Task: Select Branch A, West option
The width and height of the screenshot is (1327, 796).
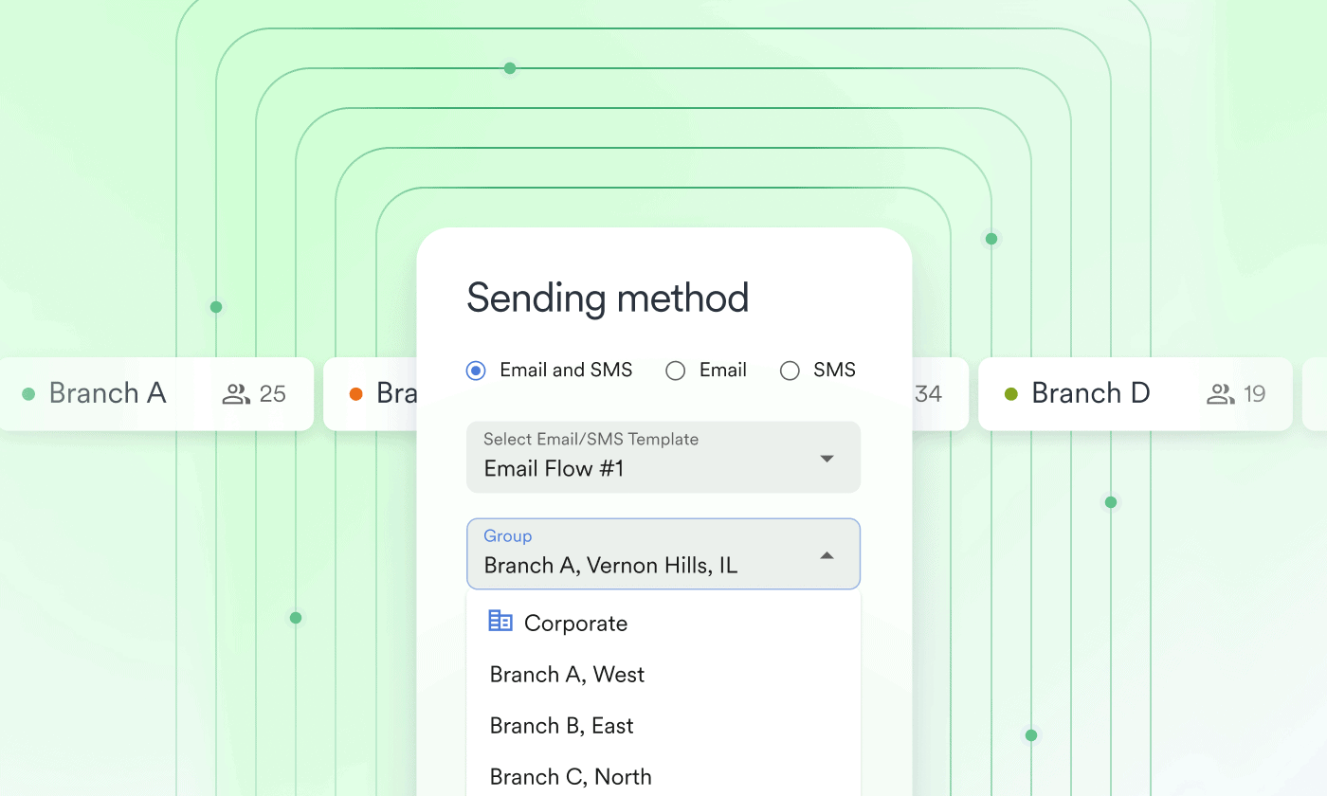Action: [663, 675]
